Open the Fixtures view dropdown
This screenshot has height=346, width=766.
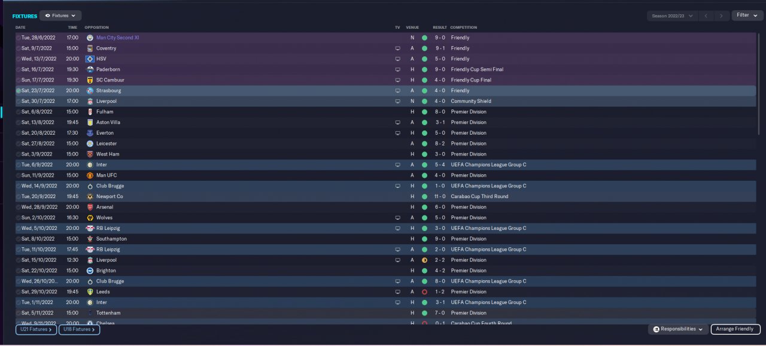click(61, 16)
